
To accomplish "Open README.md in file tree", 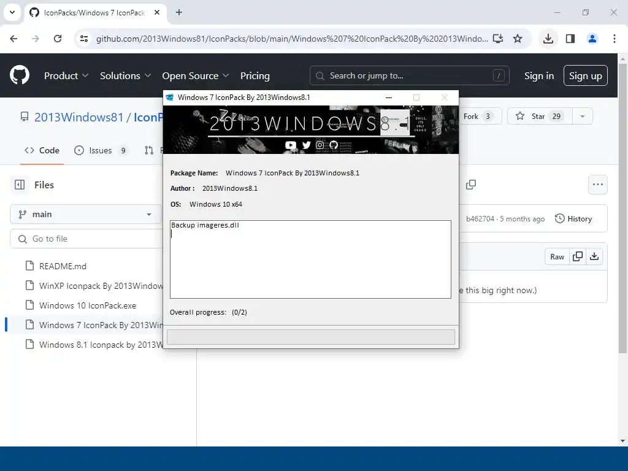I will point(63,266).
